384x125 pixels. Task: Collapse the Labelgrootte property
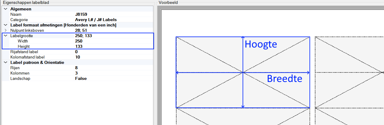click(5, 36)
